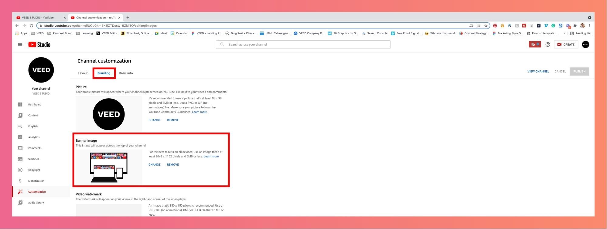The image size is (607, 229).
Task: Click the CREATE button
Action: point(566,45)
